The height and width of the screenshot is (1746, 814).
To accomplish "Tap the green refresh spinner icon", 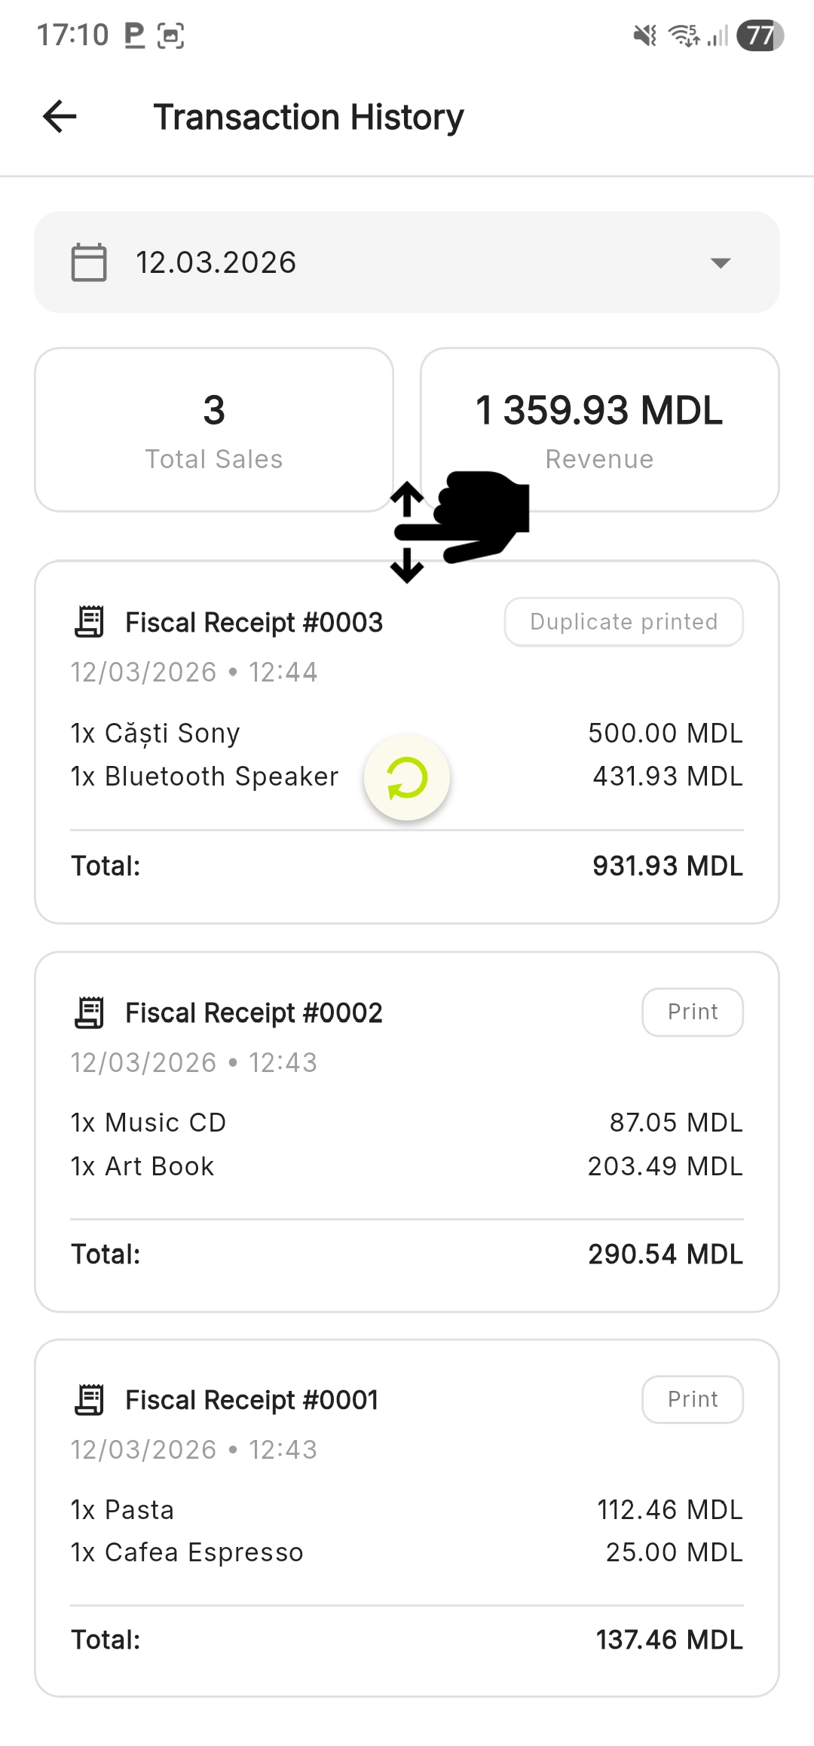I will [x=407, y=777].
